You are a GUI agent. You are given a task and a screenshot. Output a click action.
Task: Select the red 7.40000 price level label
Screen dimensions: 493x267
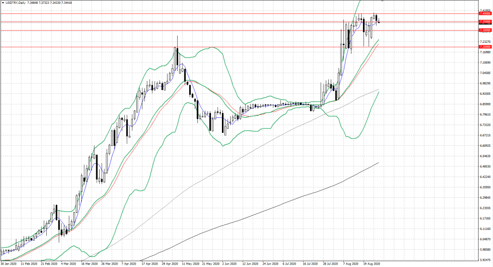tap(485, 14)
